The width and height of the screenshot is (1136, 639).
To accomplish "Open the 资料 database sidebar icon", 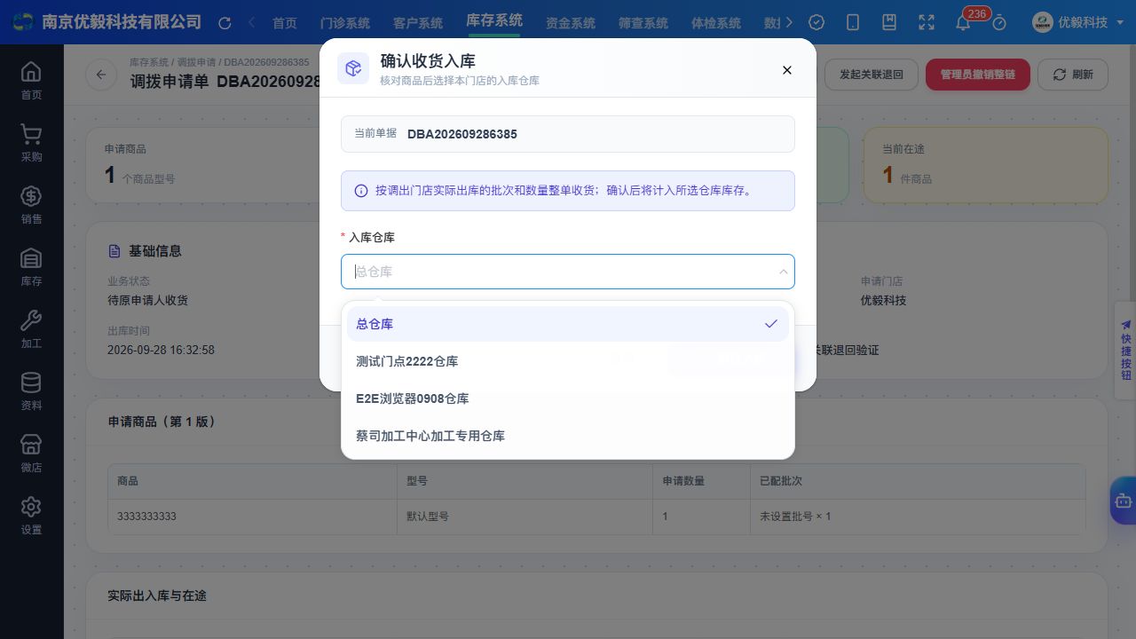I will coord(31,390).
